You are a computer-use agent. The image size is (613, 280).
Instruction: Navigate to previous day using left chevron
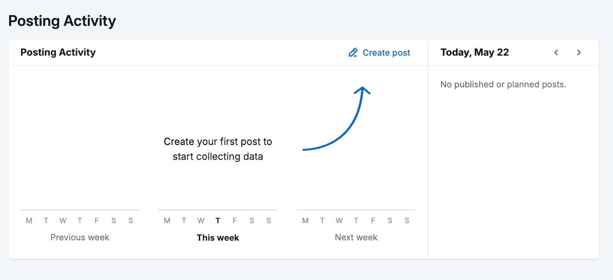(556, 52)
